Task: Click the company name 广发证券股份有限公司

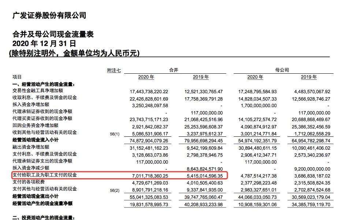Action: 49,15
